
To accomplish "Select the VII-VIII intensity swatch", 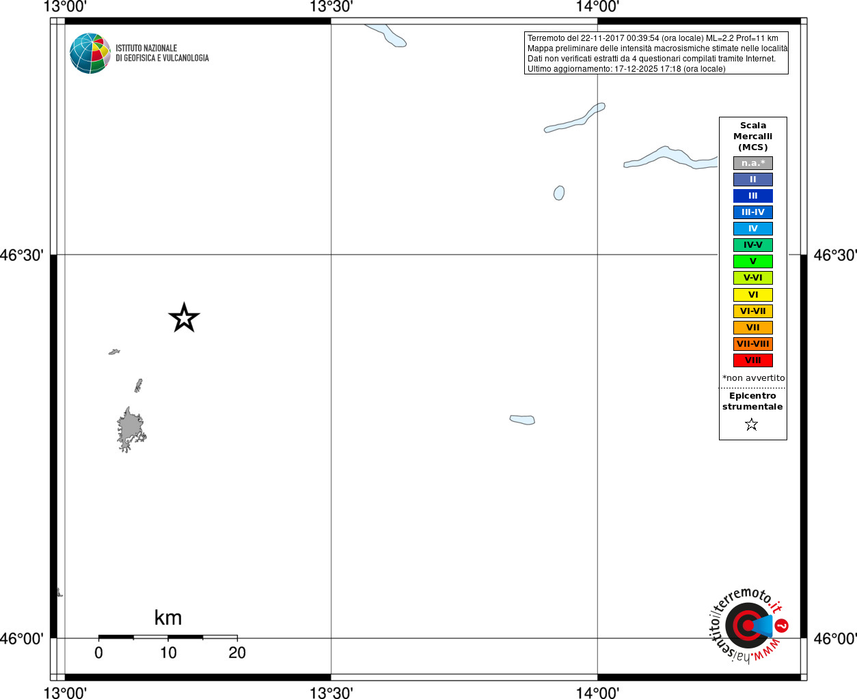I will (x=753, y=344).
